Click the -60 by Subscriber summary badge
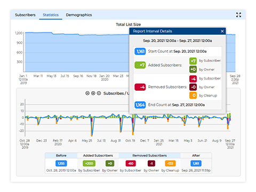This screenshot has height=192, width=256. [131, 163]
